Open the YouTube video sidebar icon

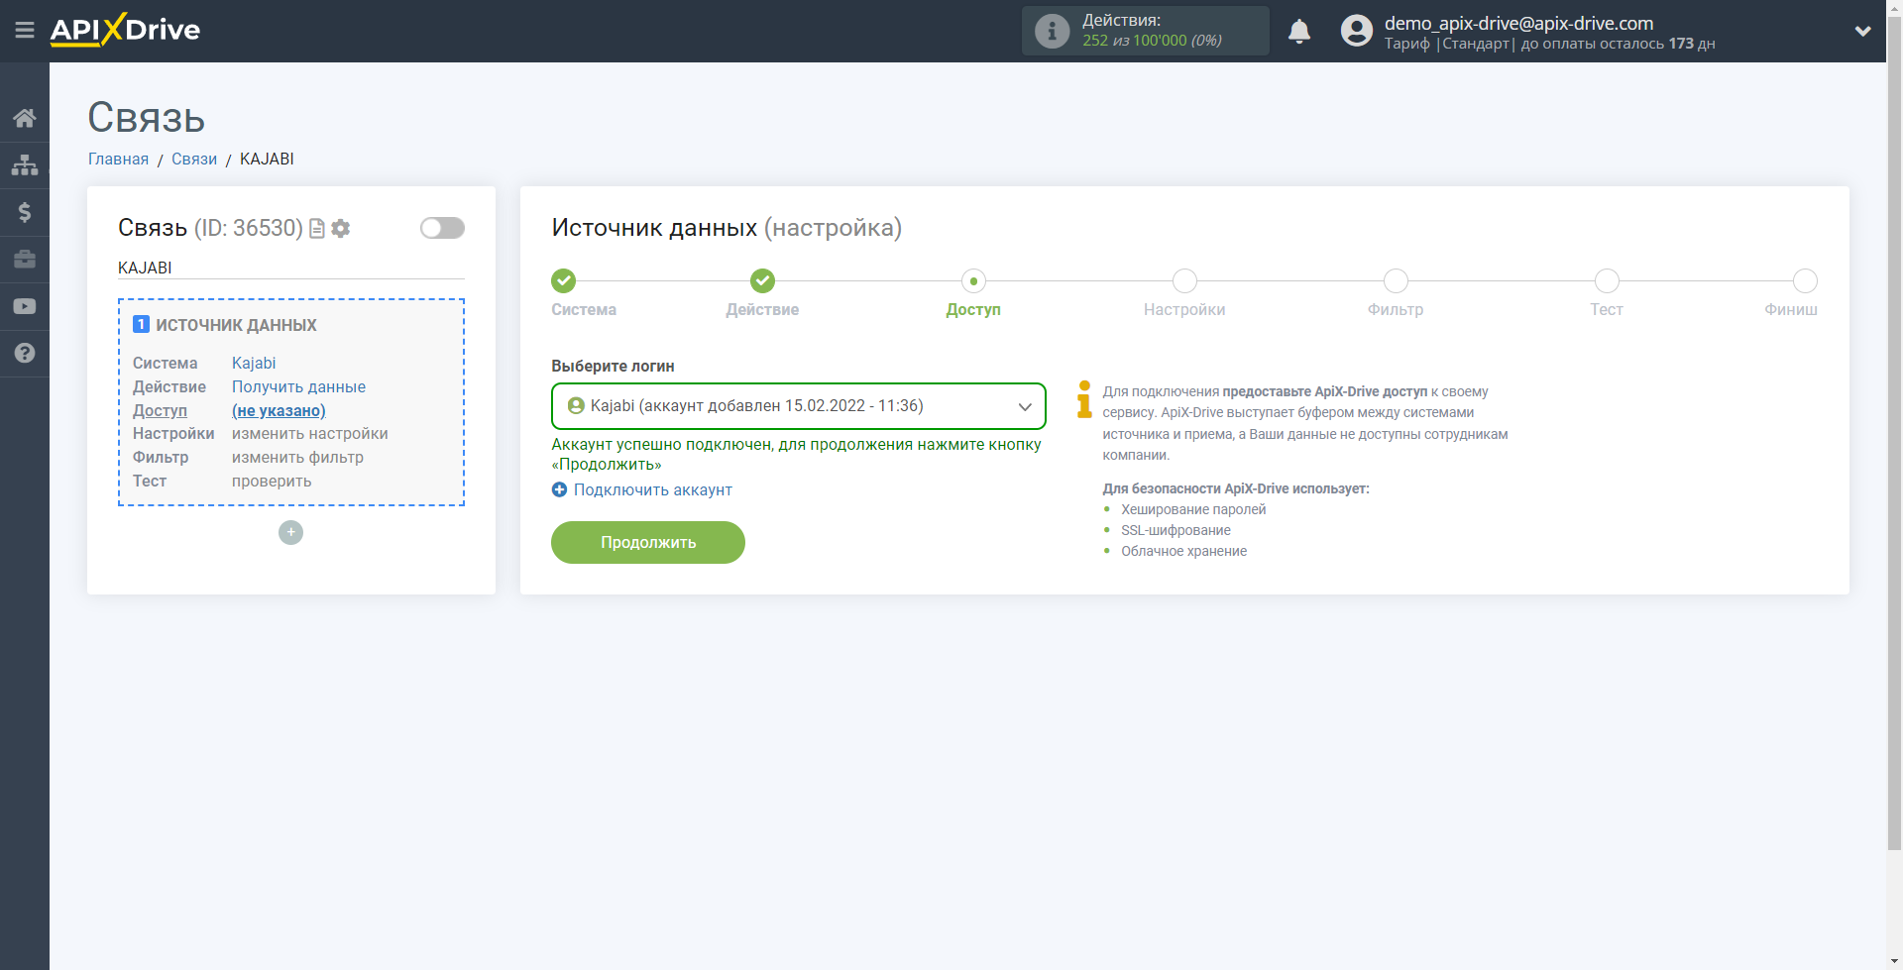pyautogui.click(x=25, y=306)
